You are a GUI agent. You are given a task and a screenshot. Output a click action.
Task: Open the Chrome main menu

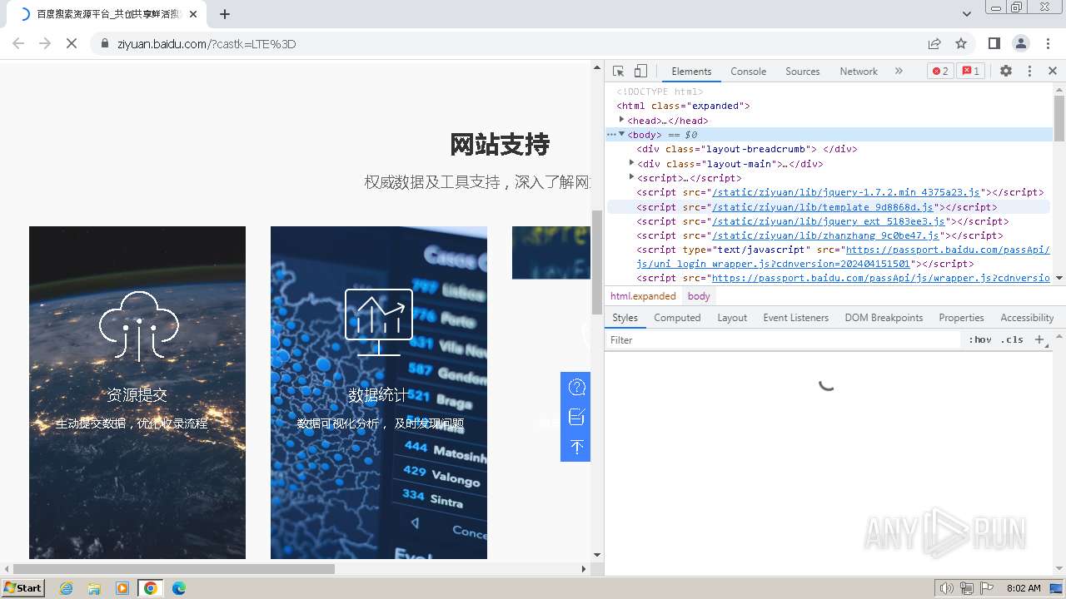1047,43
